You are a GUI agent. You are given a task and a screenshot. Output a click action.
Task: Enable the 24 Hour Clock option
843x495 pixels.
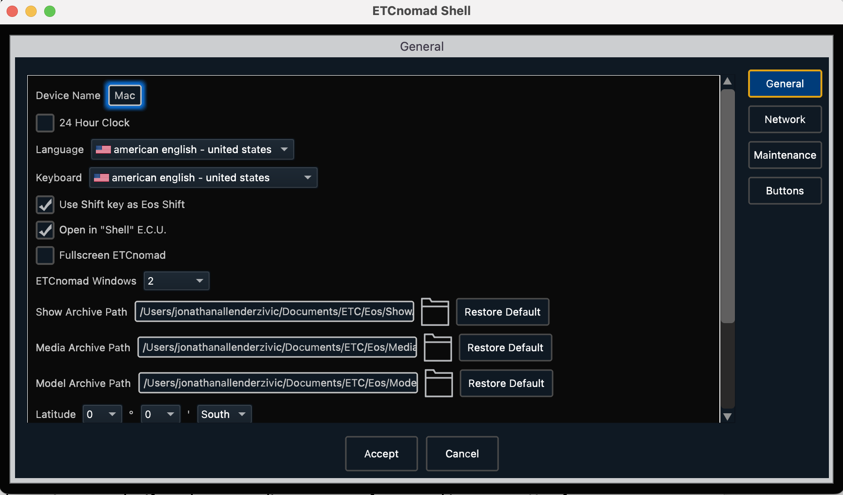coord(45,123)
